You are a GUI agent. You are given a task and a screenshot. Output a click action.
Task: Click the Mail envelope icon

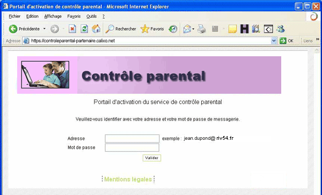click(187, 29)
